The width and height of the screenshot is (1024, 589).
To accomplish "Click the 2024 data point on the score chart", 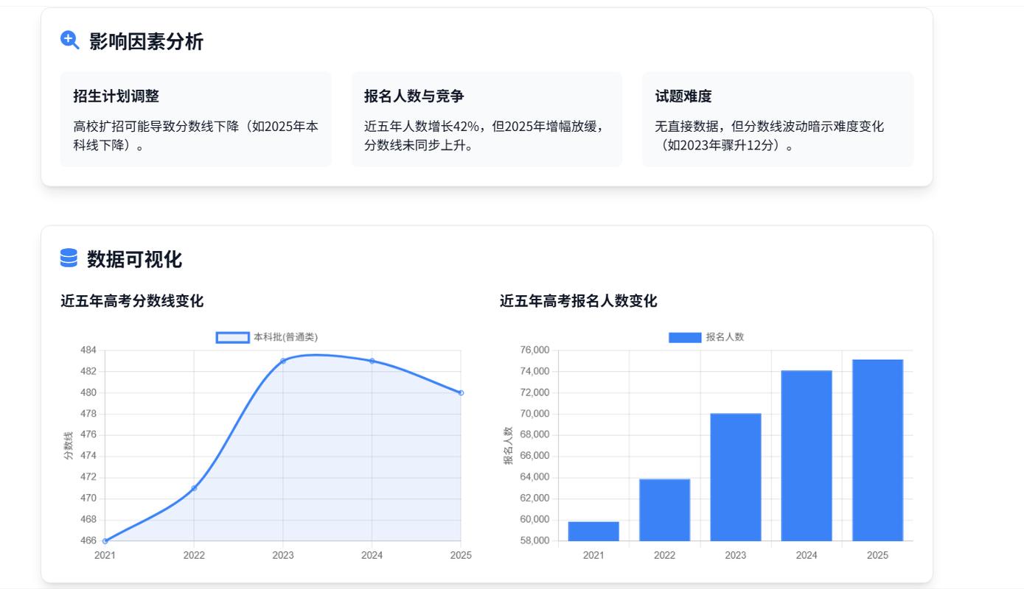I will (372, 361).
